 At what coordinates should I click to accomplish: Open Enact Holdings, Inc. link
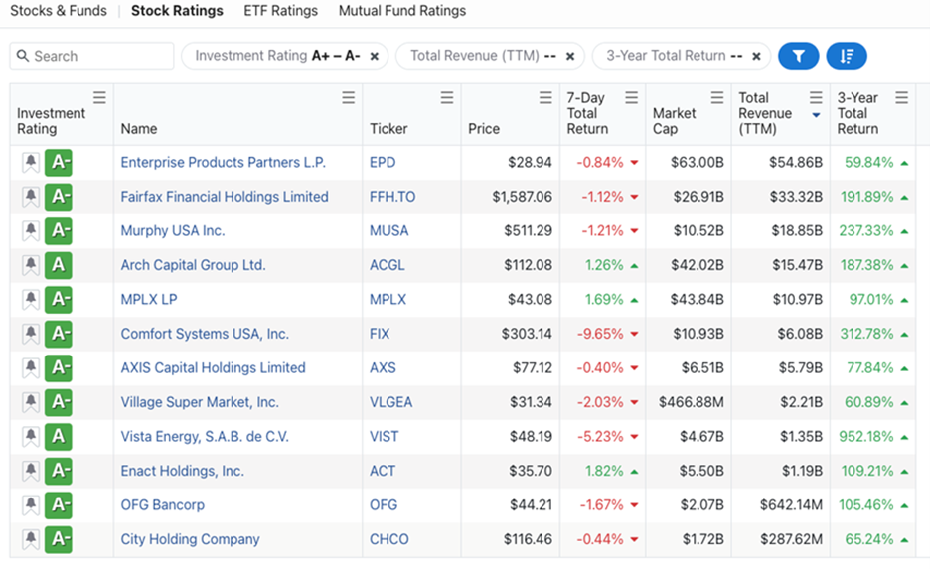pyautogui.click(x=182, y=472)
